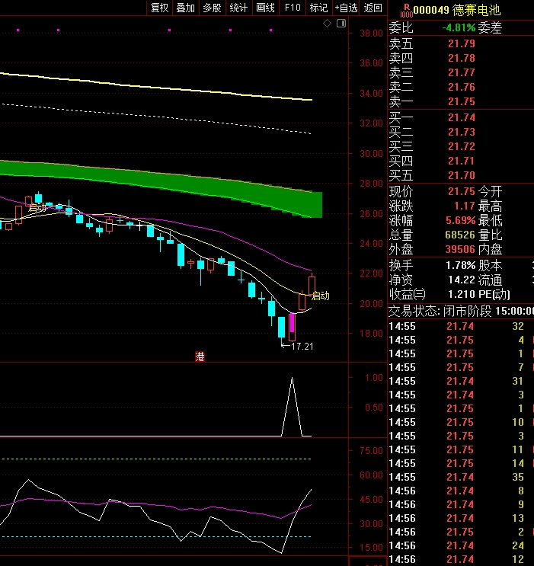Select the 买一 price 21.74
The height and width of the screenshot is (566, 534).
coord(462,117)
